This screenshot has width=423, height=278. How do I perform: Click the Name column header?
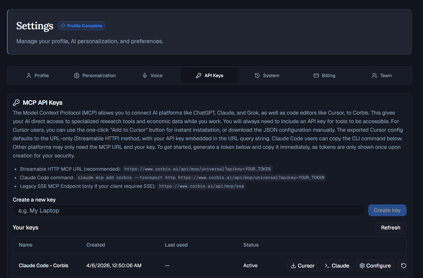(26, 245)
